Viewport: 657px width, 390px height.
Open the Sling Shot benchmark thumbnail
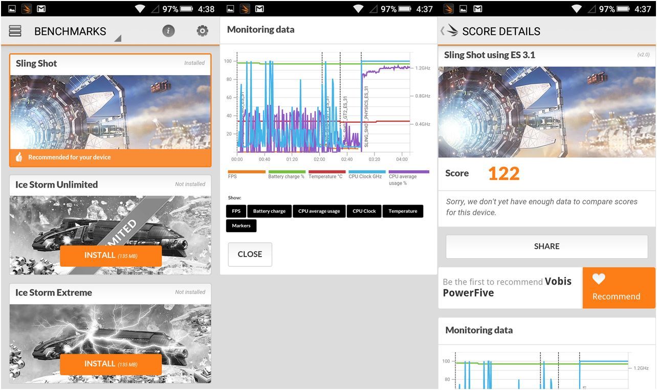pos(110,112)
